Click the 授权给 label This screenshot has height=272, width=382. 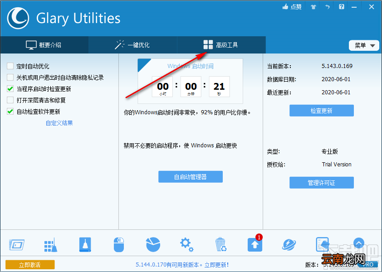tap(276, 165)
